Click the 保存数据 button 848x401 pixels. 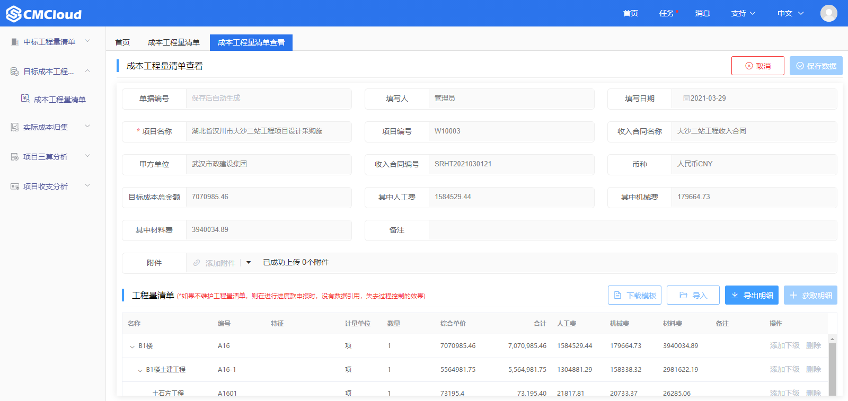point(816,66)
